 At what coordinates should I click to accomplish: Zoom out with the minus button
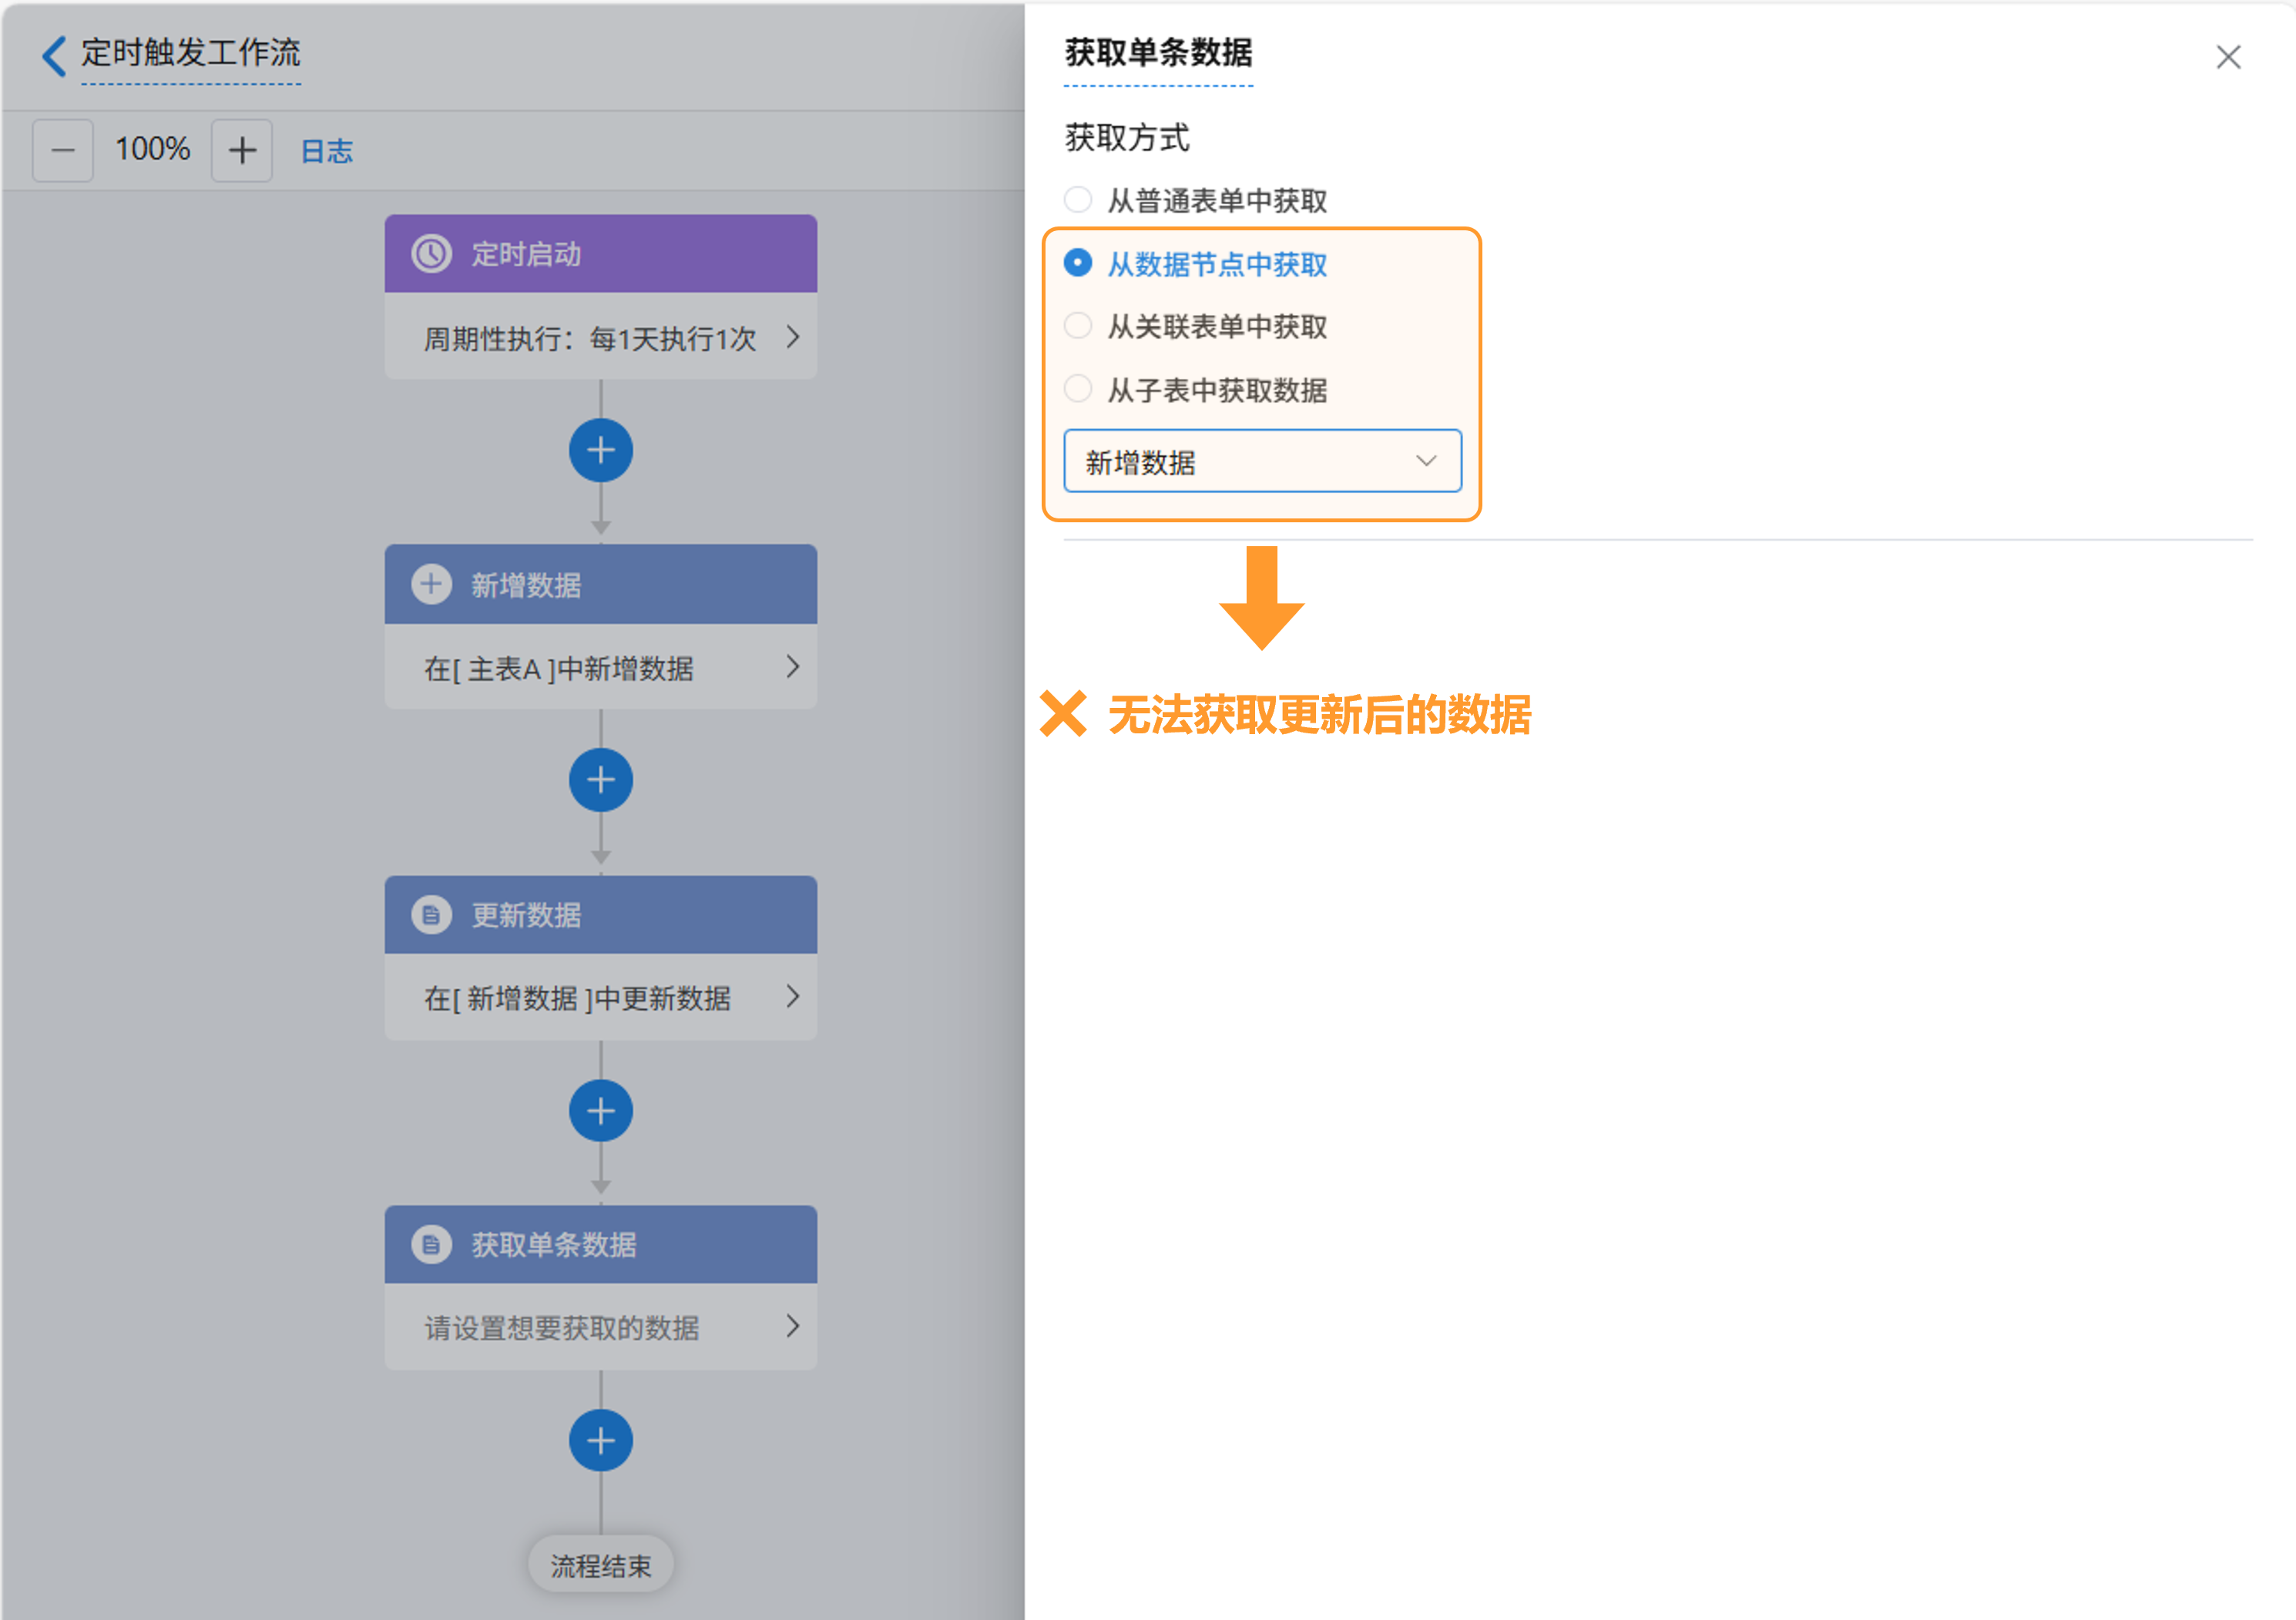tap(63, 151)
